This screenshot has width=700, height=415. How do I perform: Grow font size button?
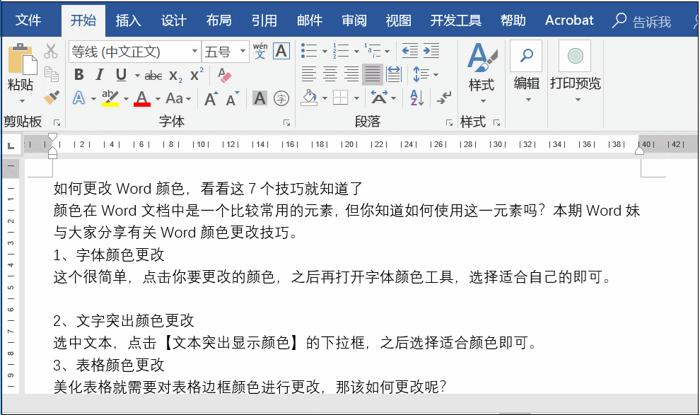coord(211,98)
